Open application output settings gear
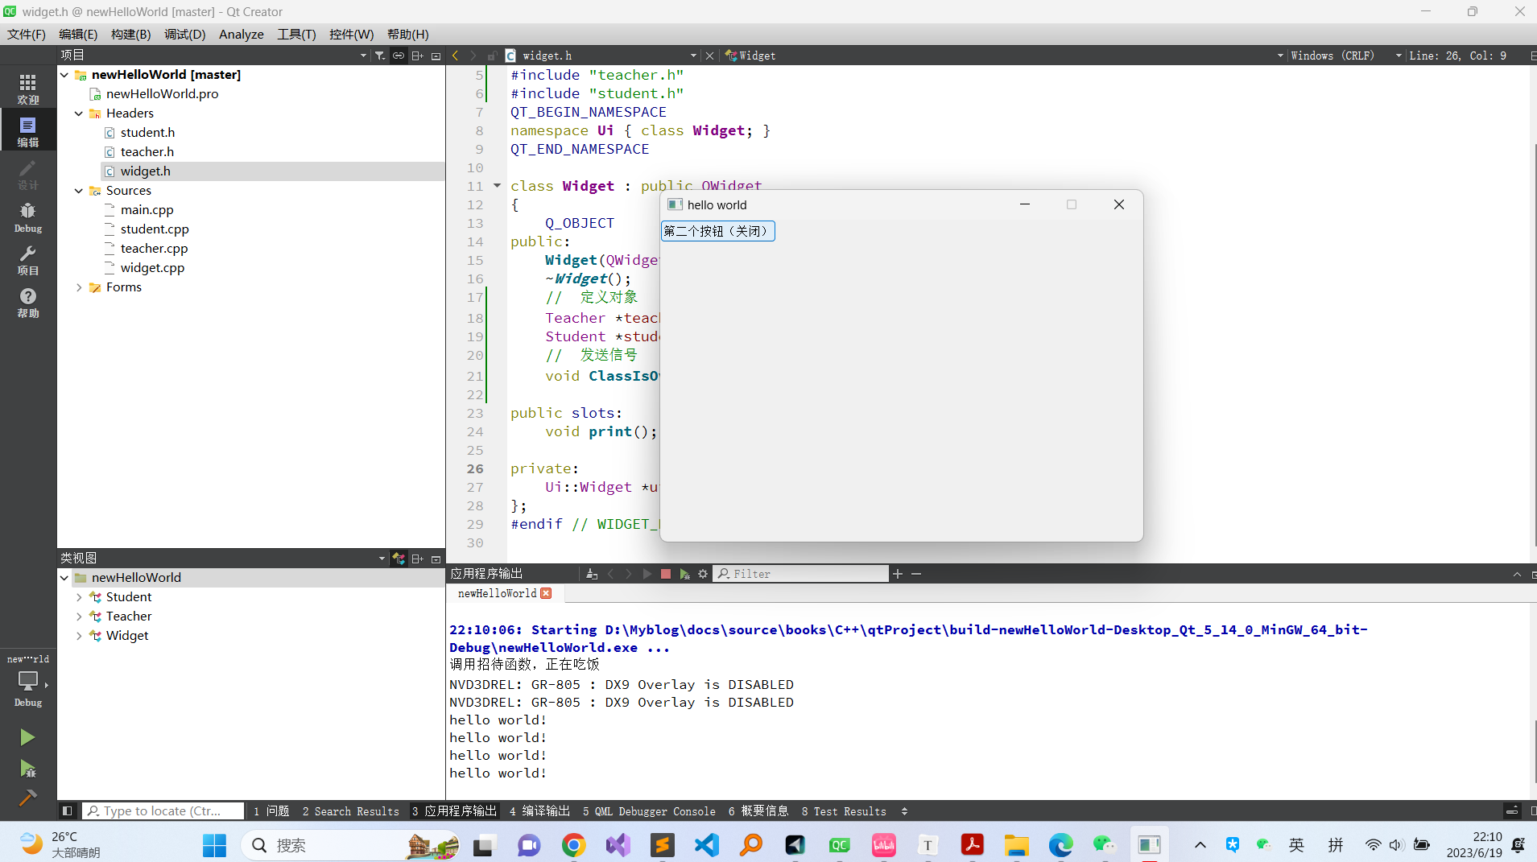 [703, 574]
